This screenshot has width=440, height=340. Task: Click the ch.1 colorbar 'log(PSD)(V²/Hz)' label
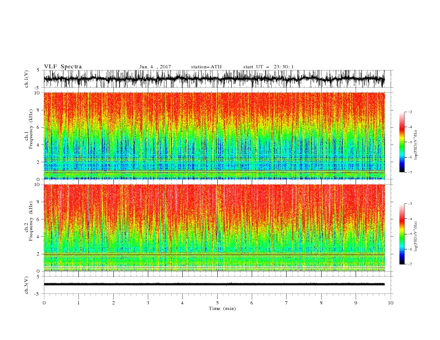click(x=416, y=145)
